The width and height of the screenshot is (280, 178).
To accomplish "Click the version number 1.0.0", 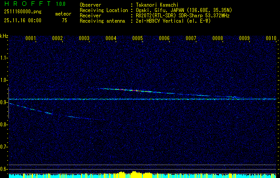I will 61,4.
